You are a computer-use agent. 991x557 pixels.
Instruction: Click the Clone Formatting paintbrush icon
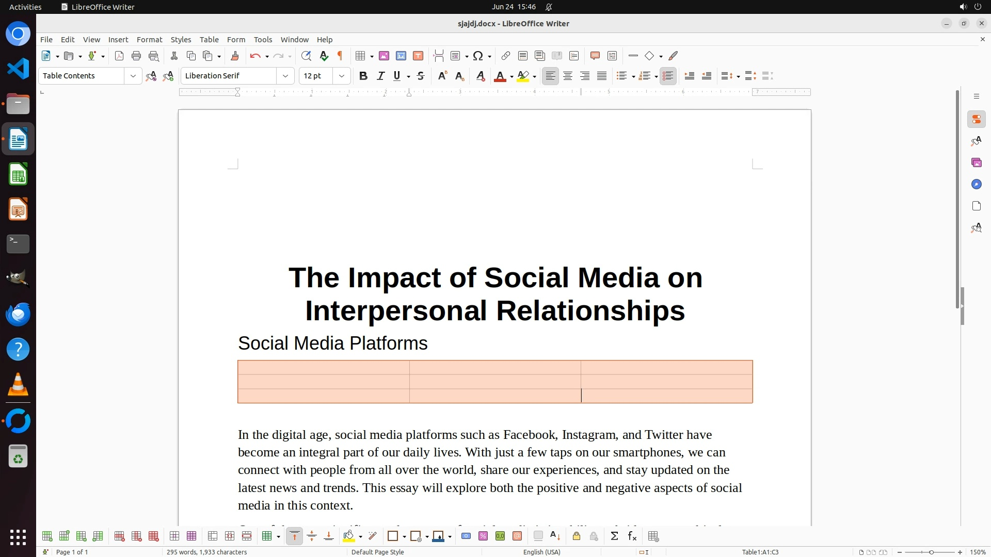[x=235, y=56]
